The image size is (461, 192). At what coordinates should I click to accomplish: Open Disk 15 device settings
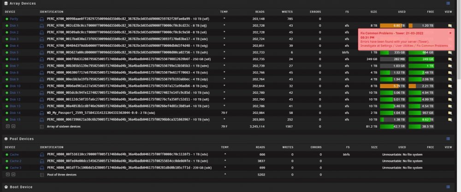tap(15, 119)
